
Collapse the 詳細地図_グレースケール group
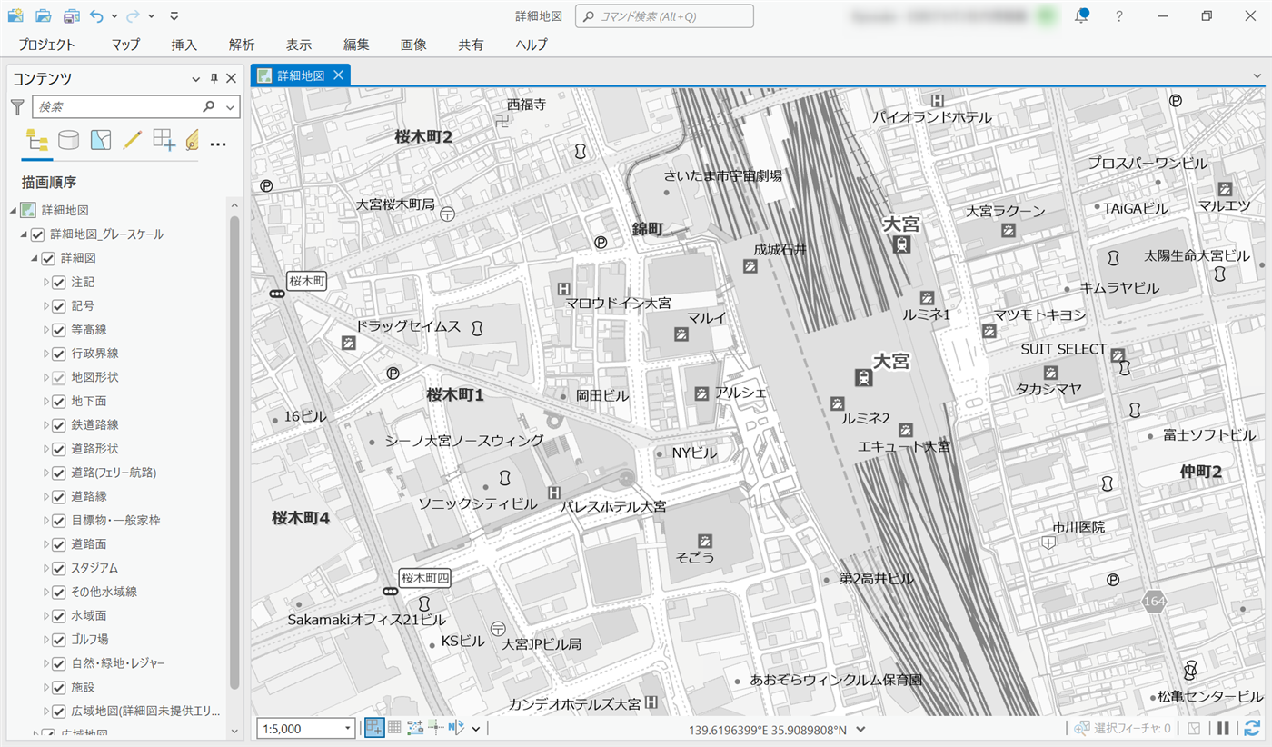25,234
